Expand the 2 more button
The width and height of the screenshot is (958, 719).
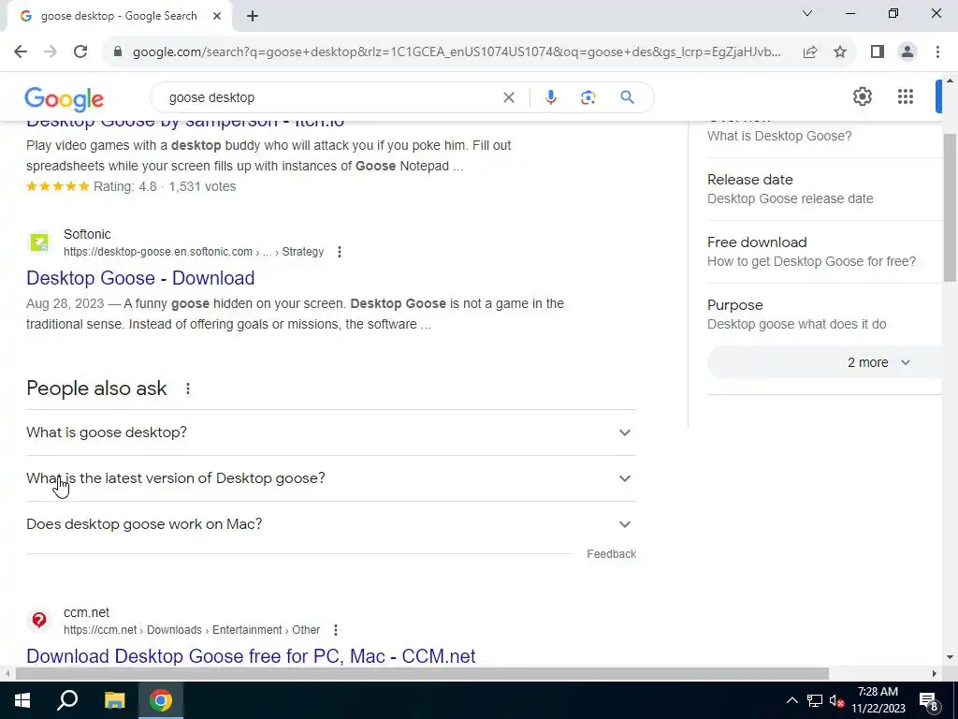[825, 362]
